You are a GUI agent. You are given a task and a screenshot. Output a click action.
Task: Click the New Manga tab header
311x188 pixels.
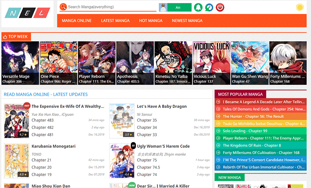[229, 178]
